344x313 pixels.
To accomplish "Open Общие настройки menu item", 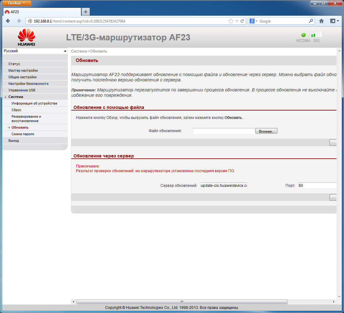I will point(35,77).
